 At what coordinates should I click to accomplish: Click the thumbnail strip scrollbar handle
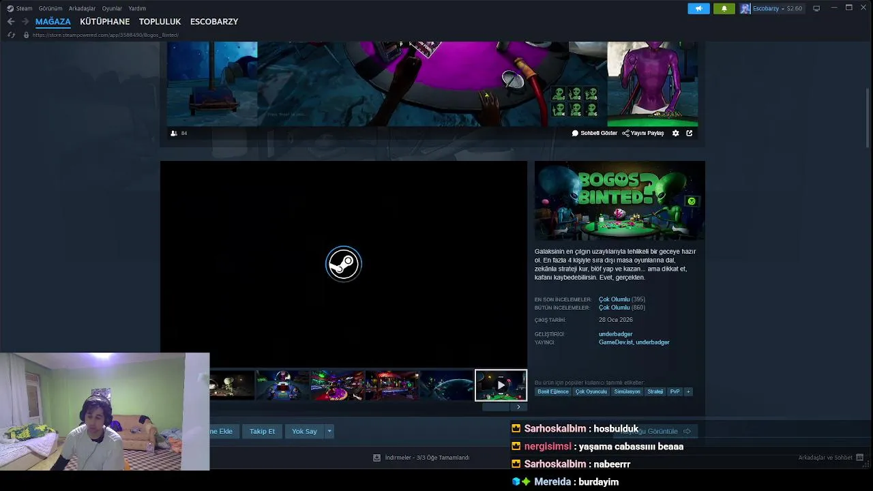click(496, 407)
